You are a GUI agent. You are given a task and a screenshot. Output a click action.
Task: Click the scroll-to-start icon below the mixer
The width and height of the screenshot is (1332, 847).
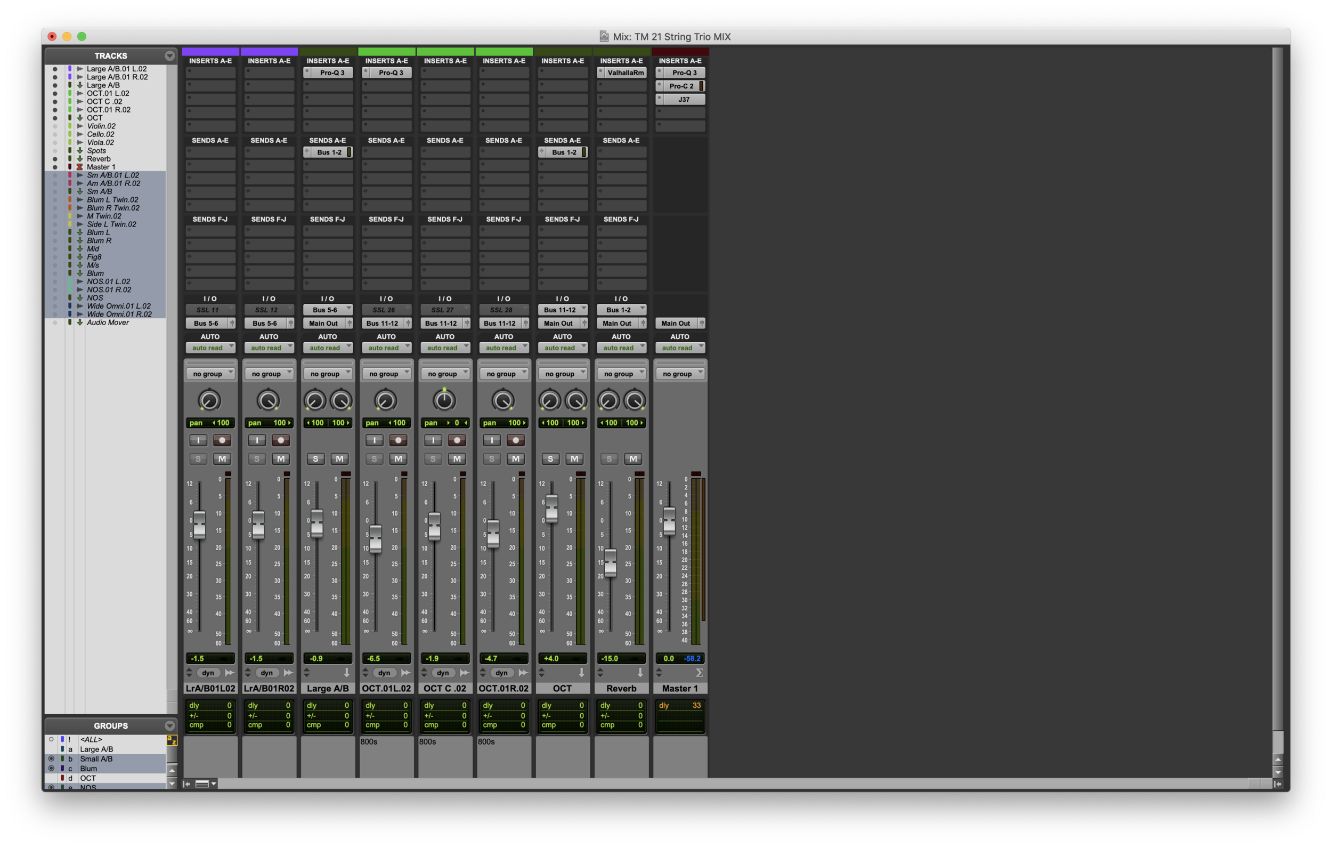[x=187, y=784]
